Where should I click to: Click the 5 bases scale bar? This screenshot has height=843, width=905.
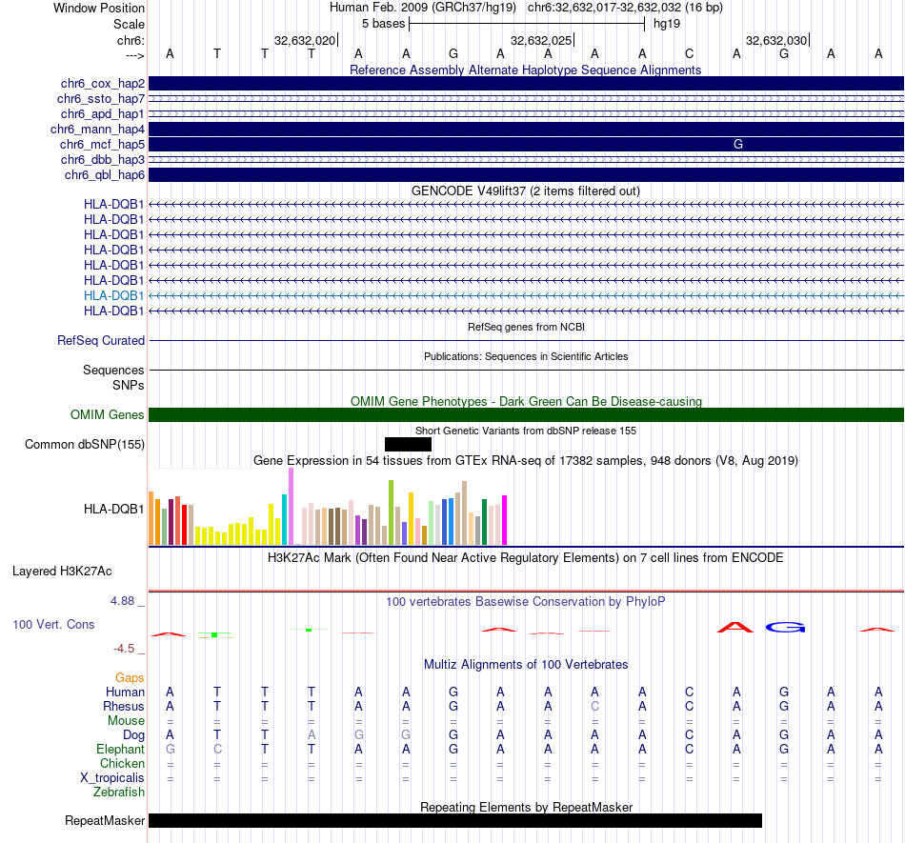[x=527, y=24]
